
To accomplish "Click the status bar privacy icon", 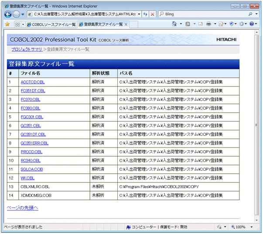I will 219,227.
